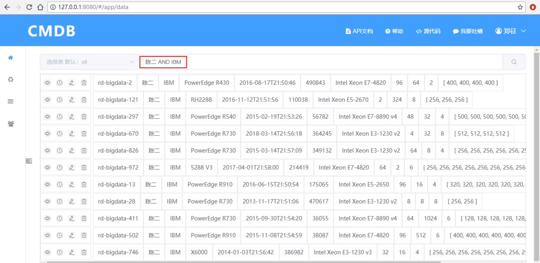View details of rd-bigdata-297 via eye icon
The width and height of the screenshot is (540, 263).
pyautogui.click(x=47, y=117)
